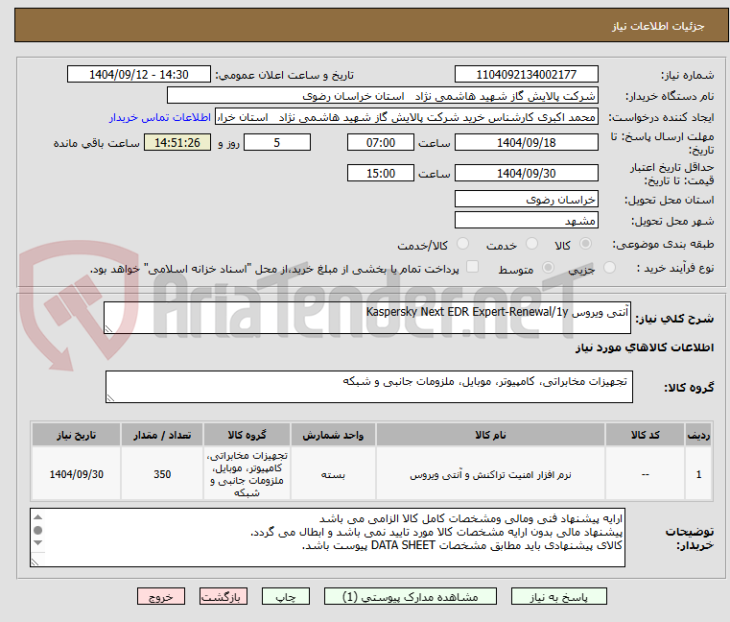Click the remaining days field showing 5
The width and height of the screenshot is (730, 622).
tap(277, 143)
